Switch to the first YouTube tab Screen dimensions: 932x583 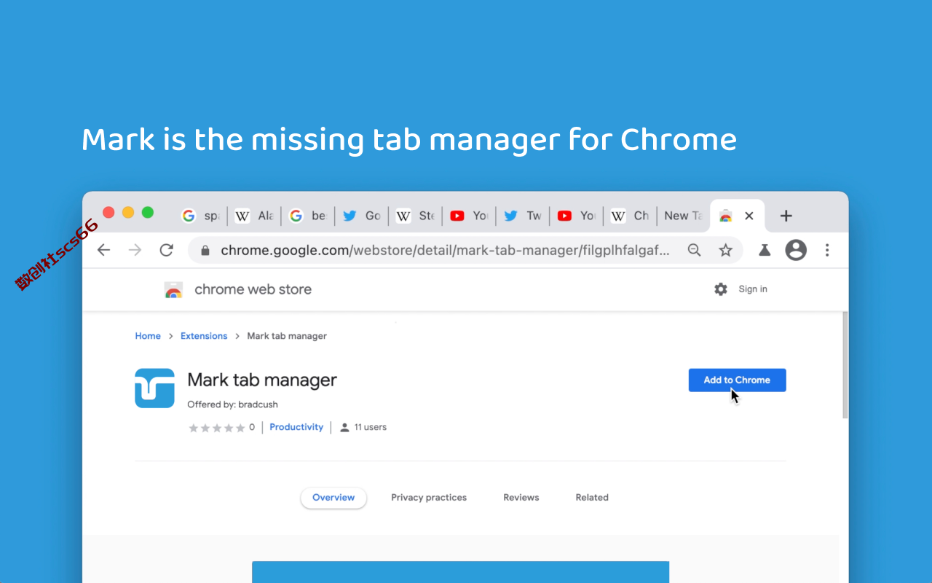(469, 216)
